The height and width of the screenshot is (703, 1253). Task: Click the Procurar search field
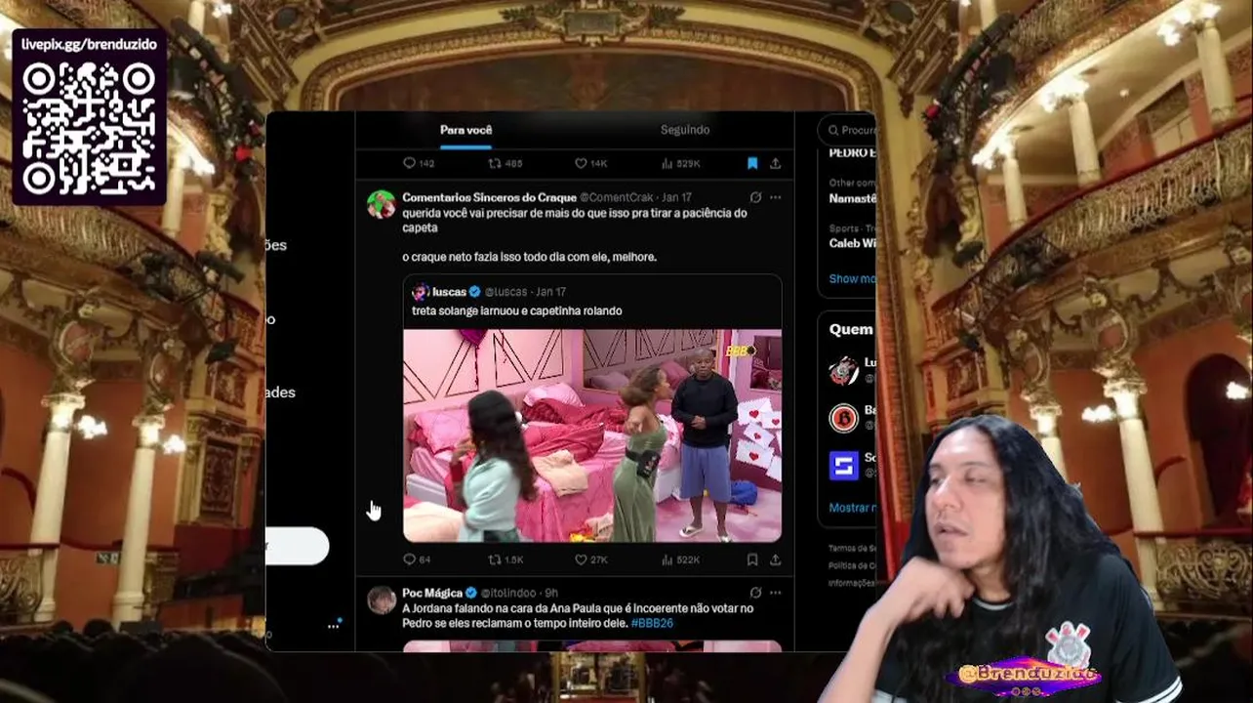(847, 130)
